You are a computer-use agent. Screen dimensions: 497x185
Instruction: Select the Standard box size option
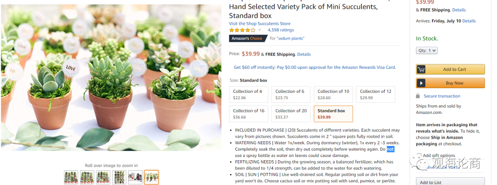point(333,113)
